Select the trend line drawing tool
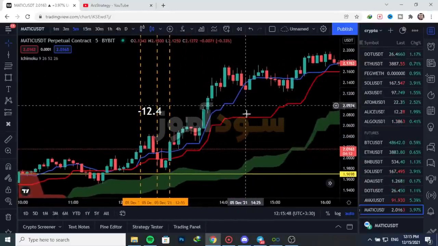Viewport: 438px width, 246px height. (9, 54)
